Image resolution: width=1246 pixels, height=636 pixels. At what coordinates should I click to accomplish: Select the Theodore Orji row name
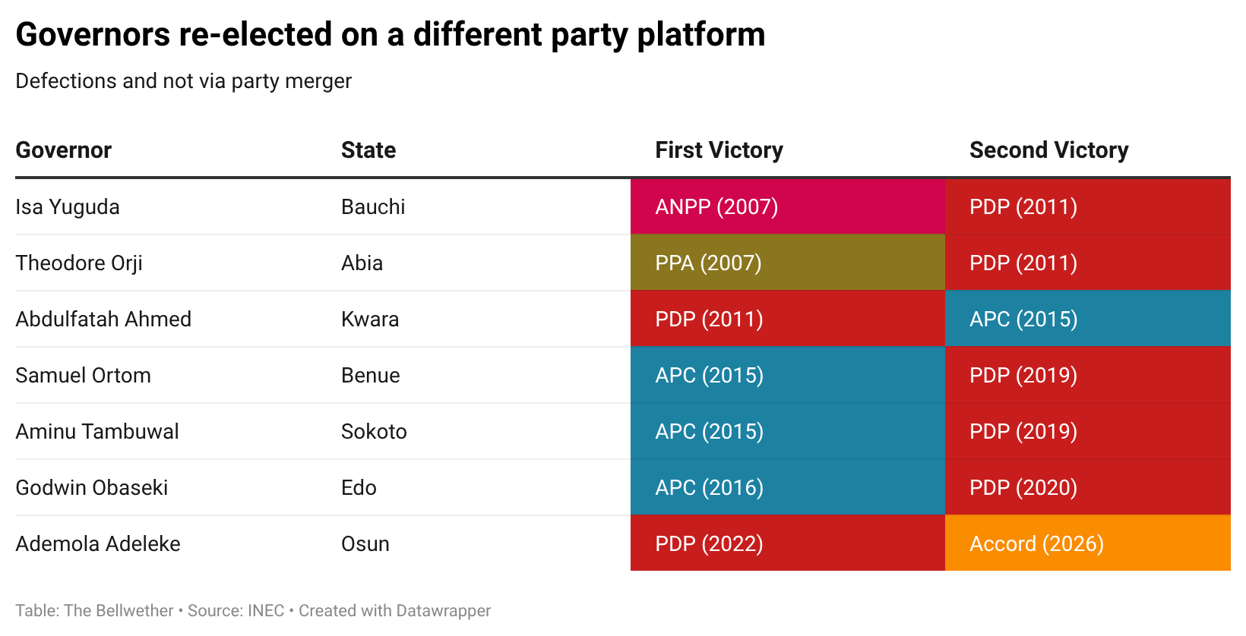coord(79,263)
